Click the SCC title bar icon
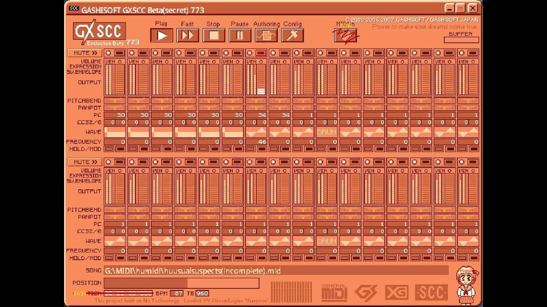The image size is (547, 307). pyautogui.click(x=74, y=8)
